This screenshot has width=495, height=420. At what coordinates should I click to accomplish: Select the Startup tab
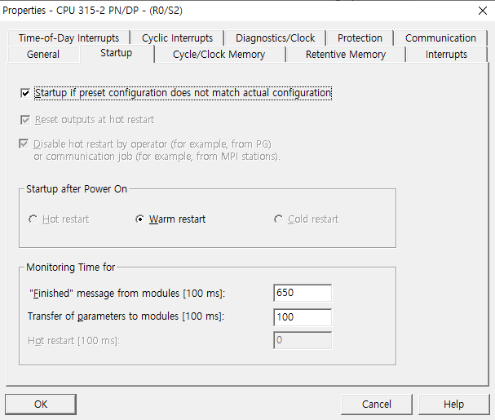pos(116,53)
